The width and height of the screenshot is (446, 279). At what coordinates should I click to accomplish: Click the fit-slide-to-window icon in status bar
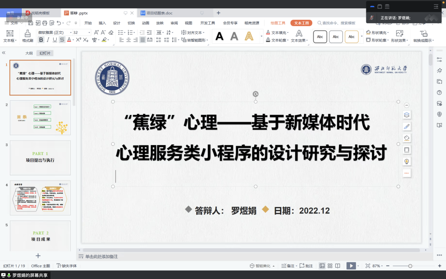pos(367,266)
